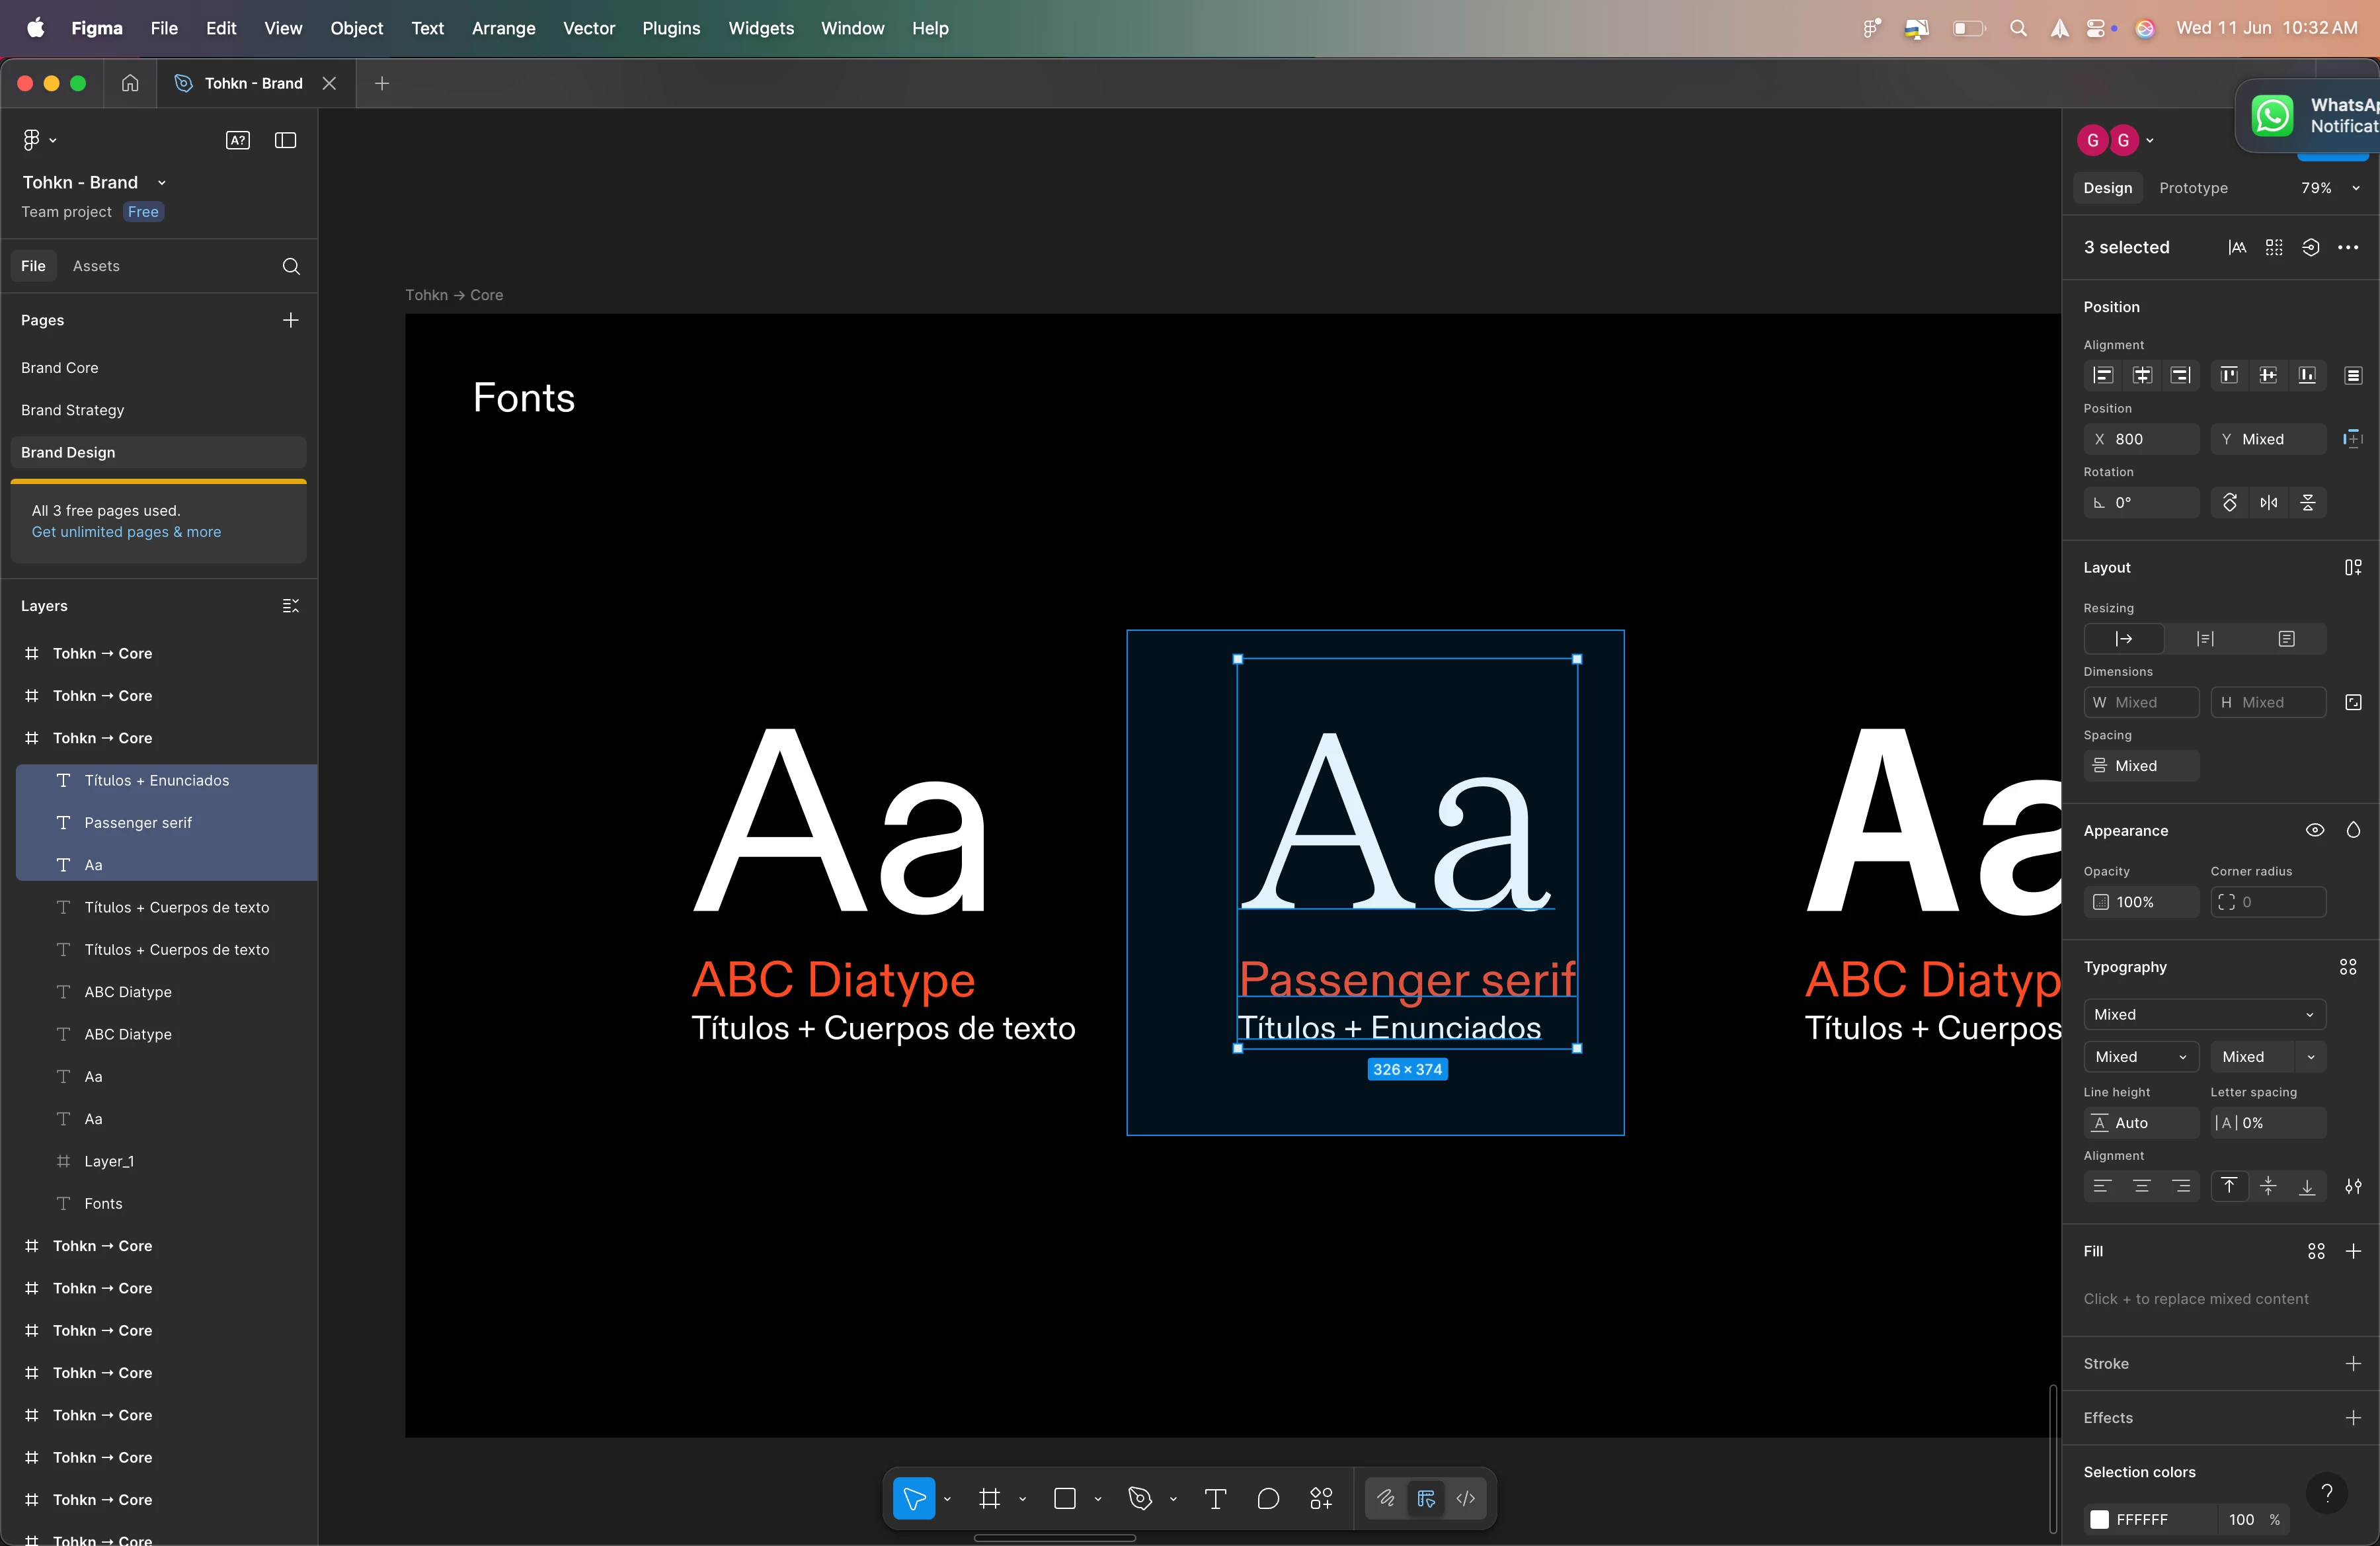Click the FFFFFF white color swatch
Viewport: 2380px width, 1546px height.
click(2100, 1519)
